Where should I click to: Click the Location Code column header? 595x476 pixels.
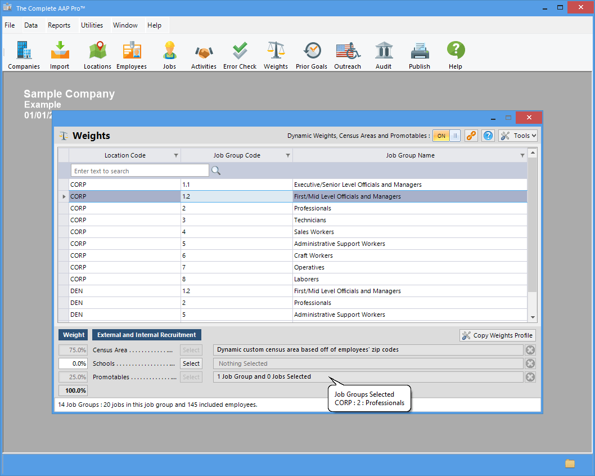(125, 155)
